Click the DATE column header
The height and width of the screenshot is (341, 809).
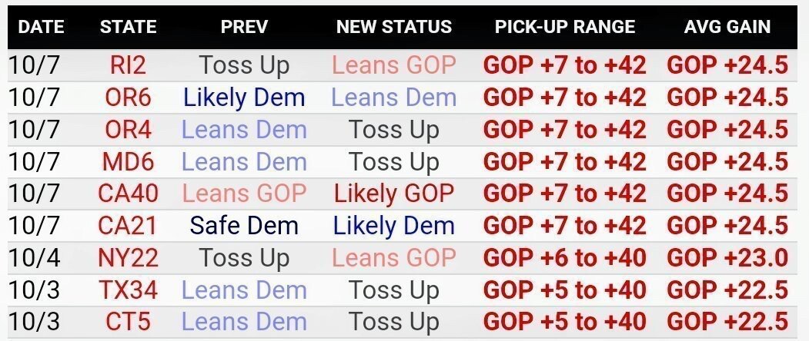tap(42, 27)
